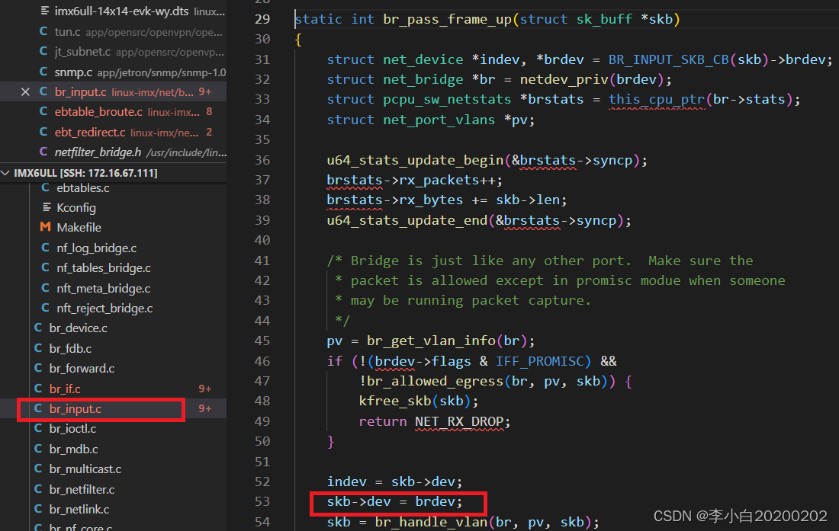
Task: Click the 9+ badge next to br_if.c
Action: tap(204, 389)
